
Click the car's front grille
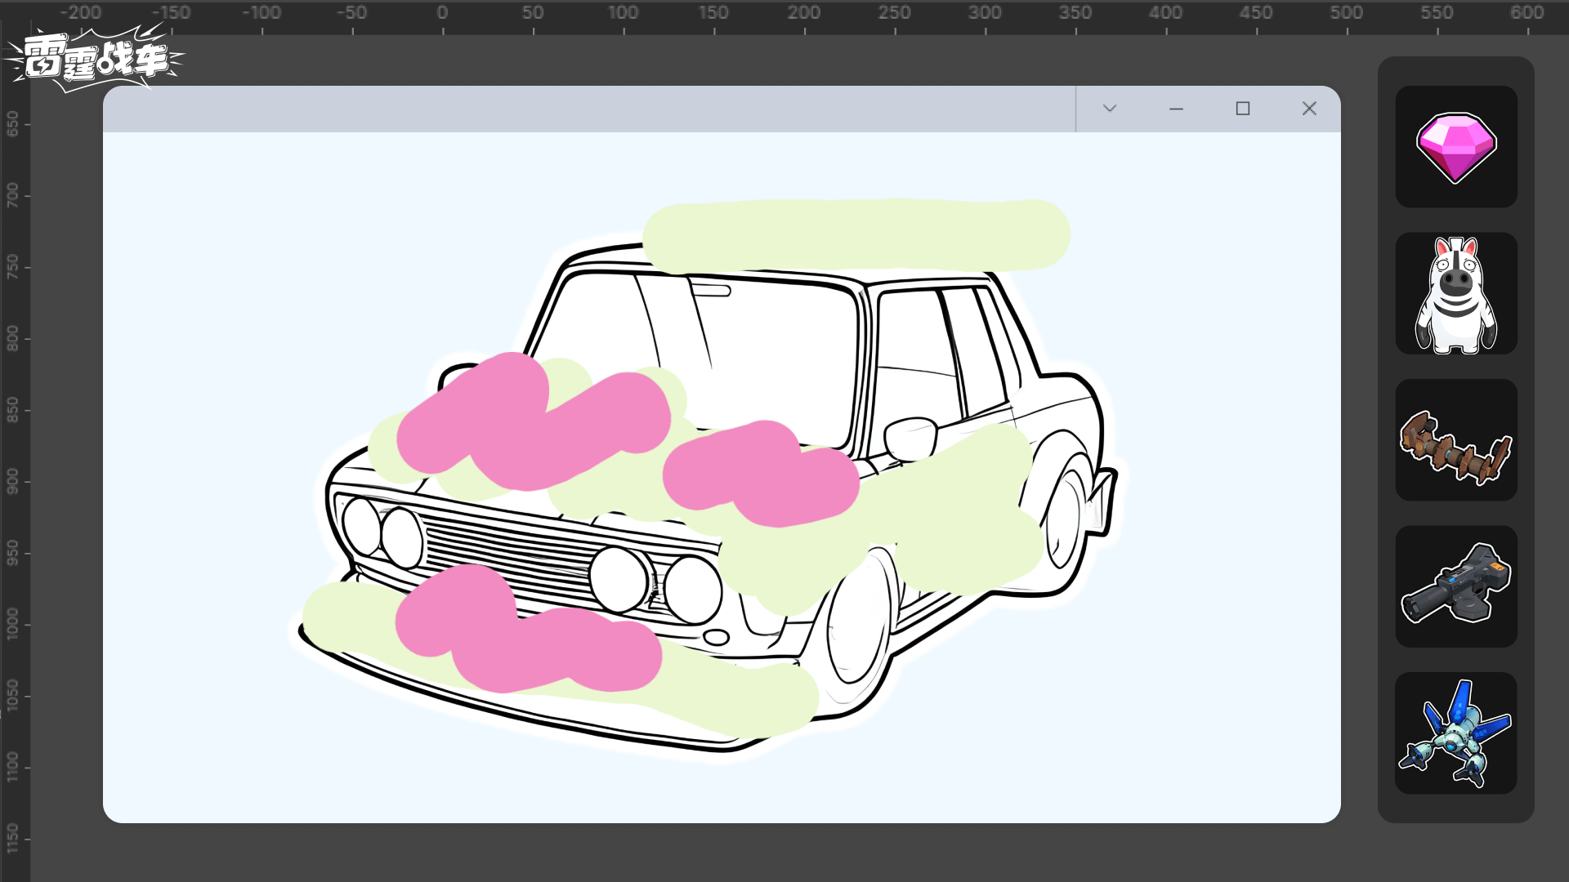[x=507, y=551]
